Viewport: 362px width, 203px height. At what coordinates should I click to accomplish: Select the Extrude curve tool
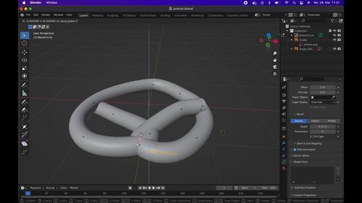(24, 118)
